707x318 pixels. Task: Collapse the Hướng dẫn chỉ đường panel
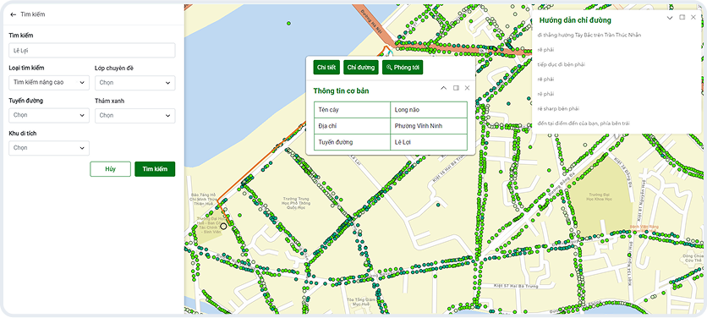[x=670, y=18]
